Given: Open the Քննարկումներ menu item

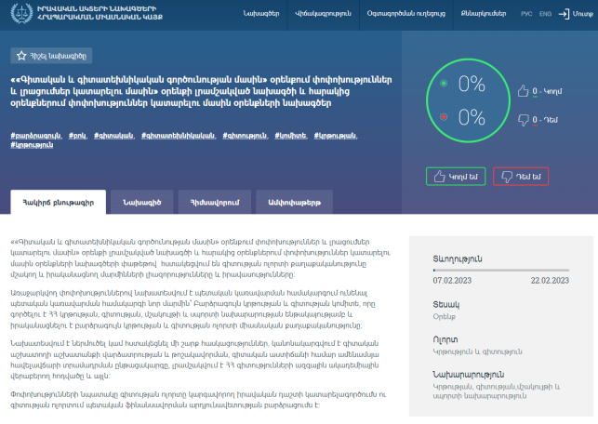Looking at the screenshot, I should [x=484, y=14].
